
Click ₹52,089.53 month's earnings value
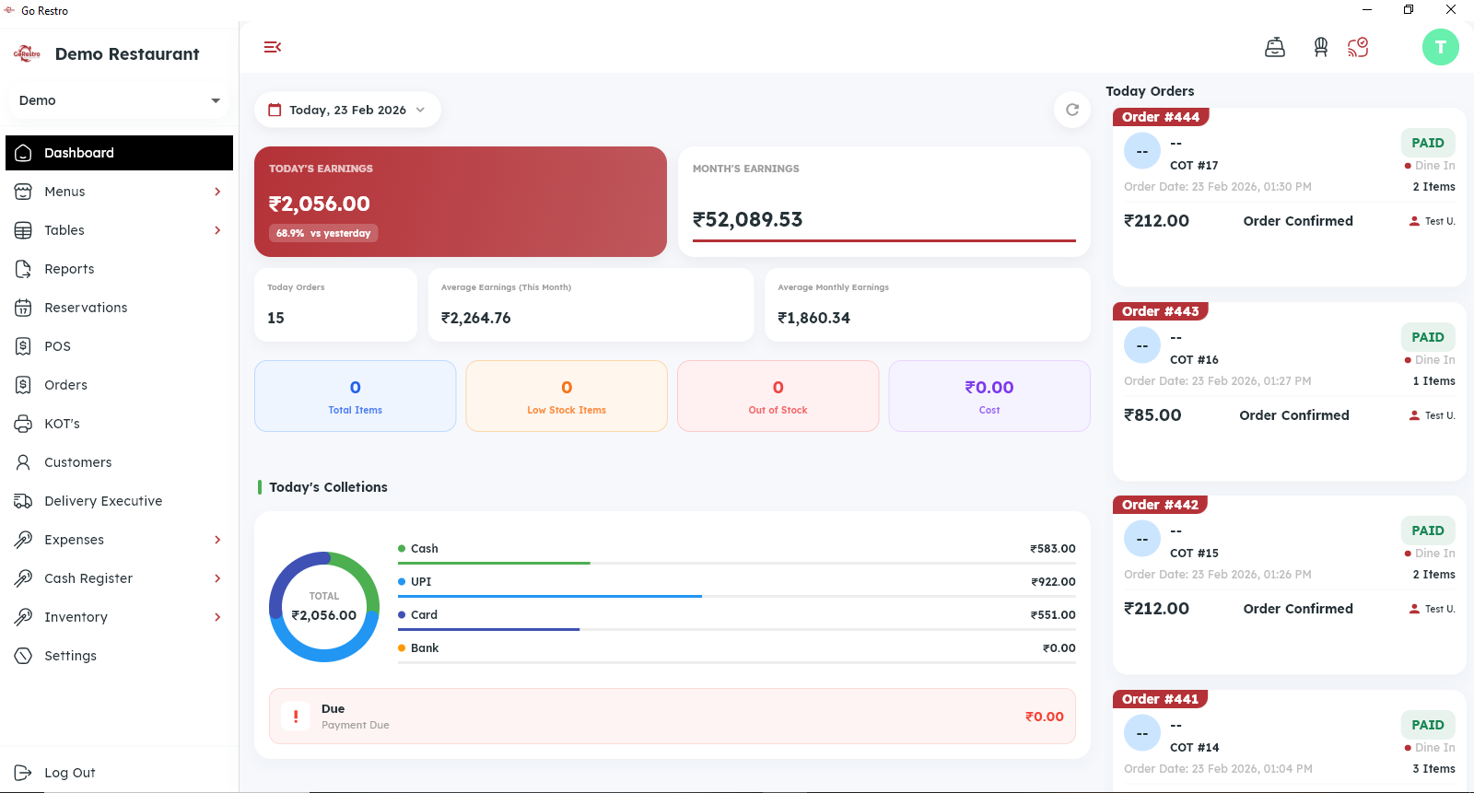(x=748, y=219)
